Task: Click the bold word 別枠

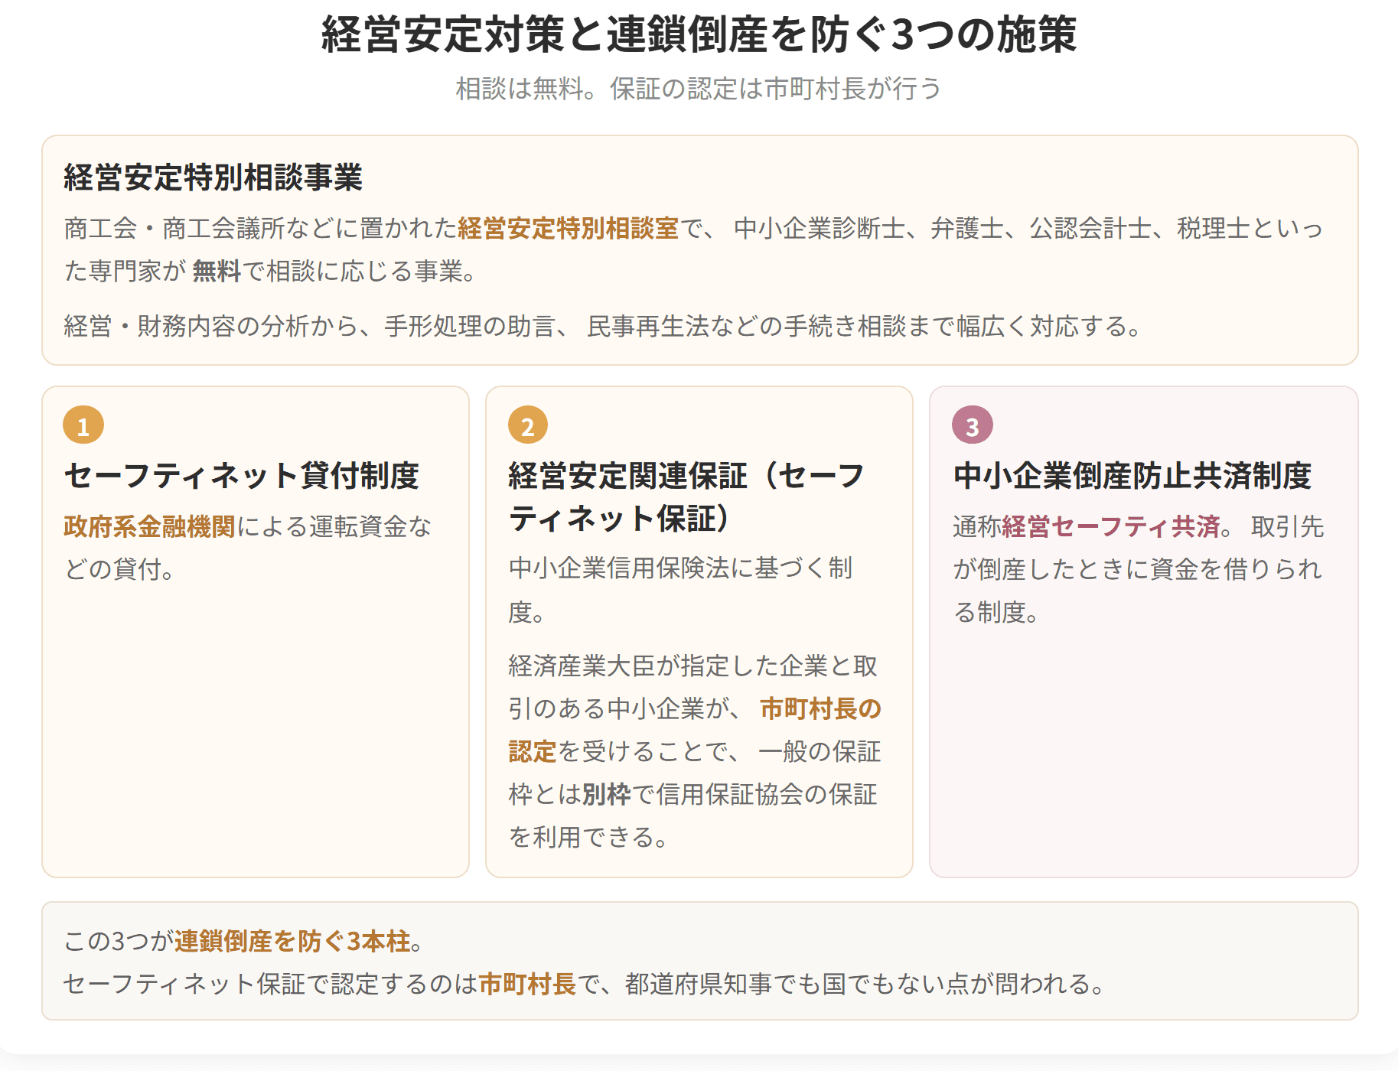Action: point(606,794)
